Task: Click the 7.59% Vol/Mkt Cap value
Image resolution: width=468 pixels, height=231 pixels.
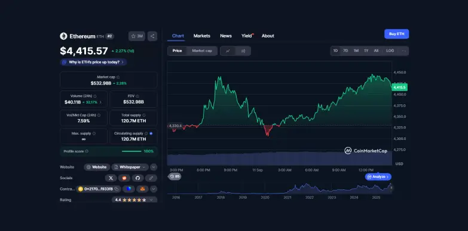Action: point(84,121)
